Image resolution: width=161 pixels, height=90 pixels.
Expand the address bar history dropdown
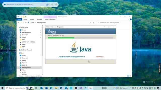(x=90, y=23)
